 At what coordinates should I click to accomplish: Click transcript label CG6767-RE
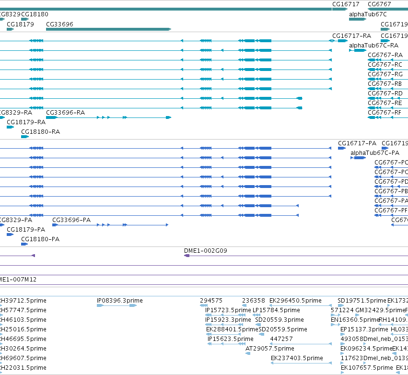(385, 103)
